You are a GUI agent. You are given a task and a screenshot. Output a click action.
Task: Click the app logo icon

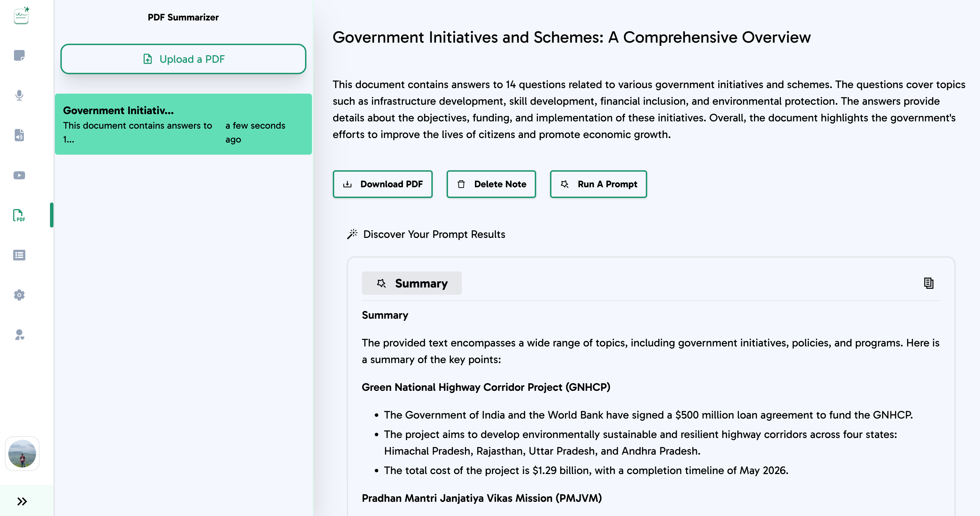pyautogui.click(x=21, y=15)
